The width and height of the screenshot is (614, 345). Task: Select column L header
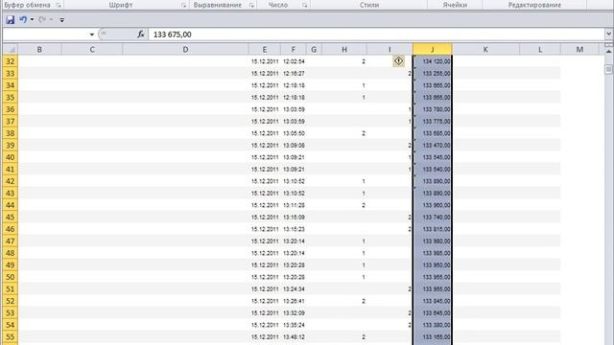pos(540,49)
